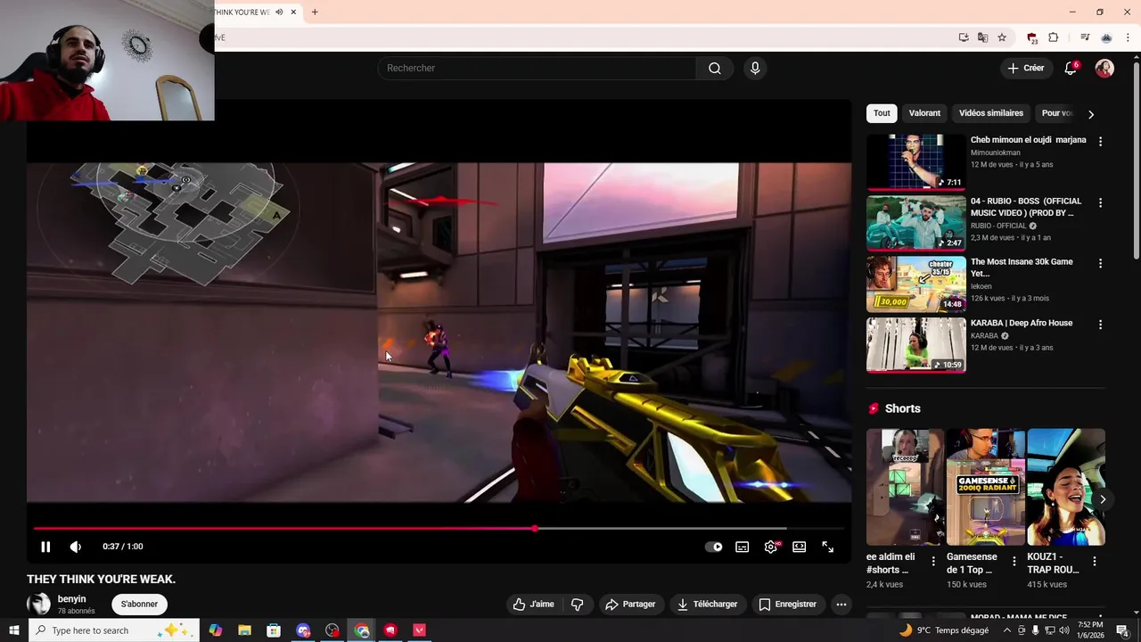Image resolution: width=1141 pixels, height=642 pixels.
Task: Subscribe with S'abonner button
Action: pos(139,605)
